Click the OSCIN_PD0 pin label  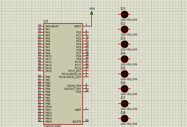pos(74,86)
